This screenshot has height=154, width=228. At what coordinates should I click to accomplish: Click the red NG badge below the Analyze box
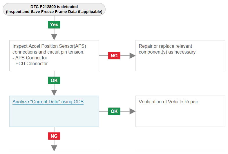point(54,136)
